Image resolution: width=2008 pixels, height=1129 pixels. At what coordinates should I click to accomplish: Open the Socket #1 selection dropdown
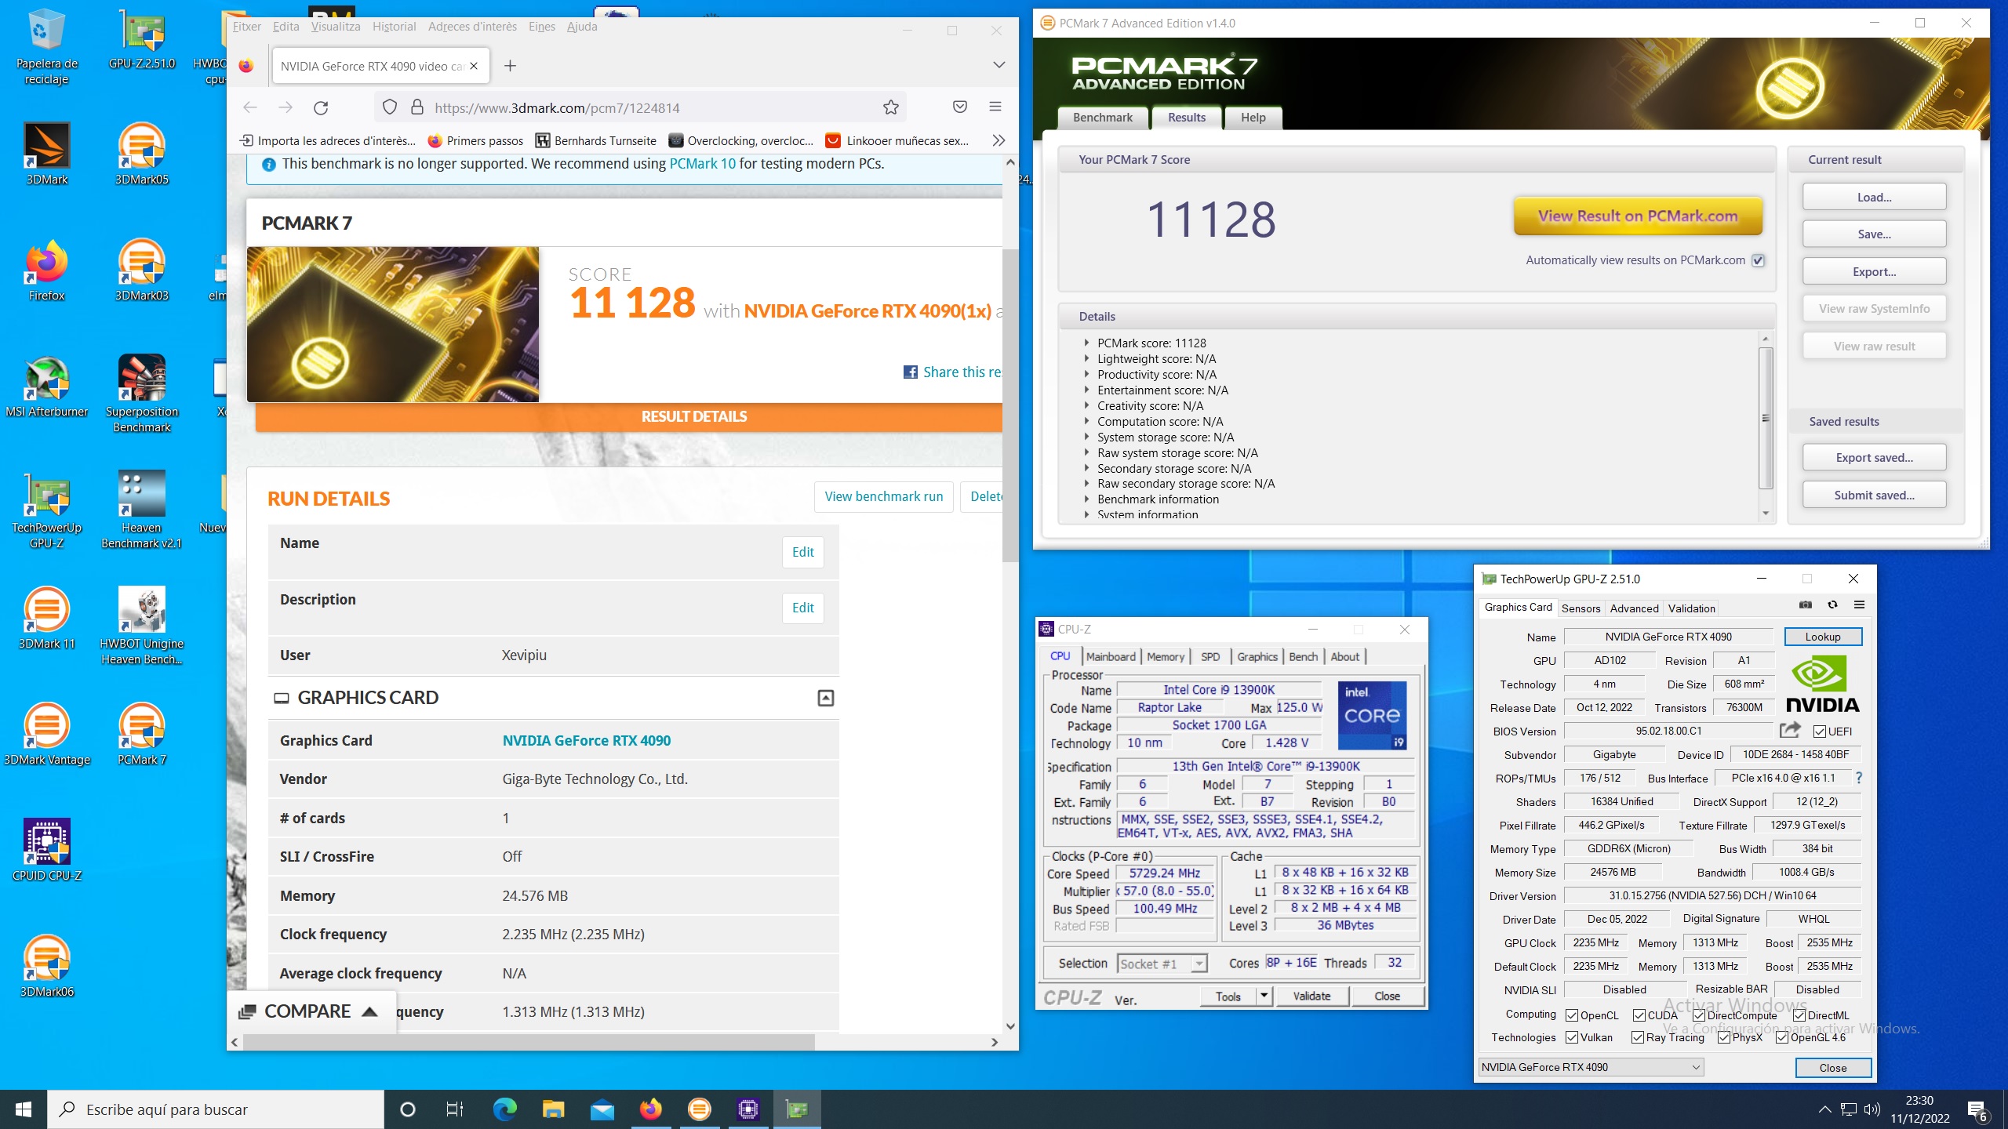tap(1162, 963)
